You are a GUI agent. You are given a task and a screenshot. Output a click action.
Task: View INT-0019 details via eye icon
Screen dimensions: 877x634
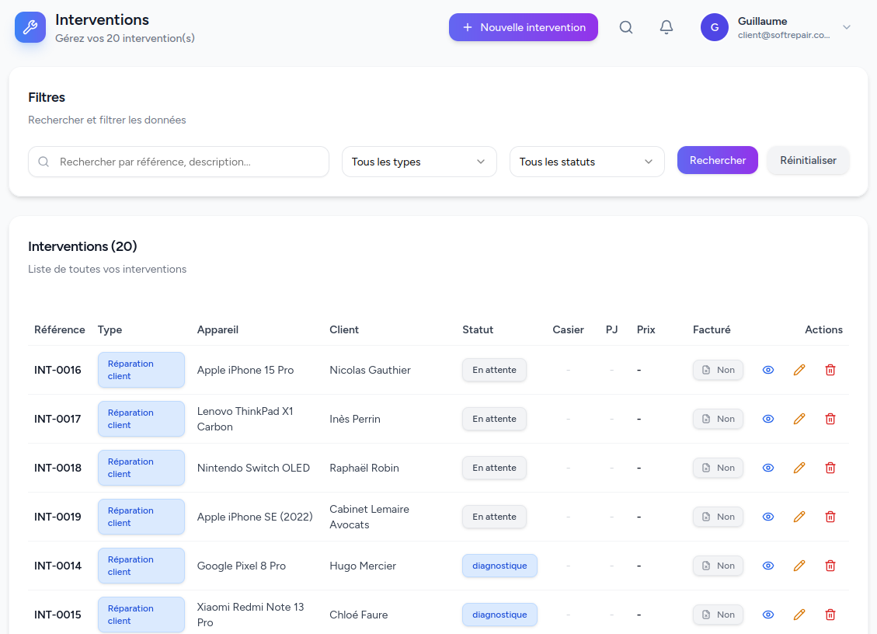pyautogui.click(x=768, y=517)
